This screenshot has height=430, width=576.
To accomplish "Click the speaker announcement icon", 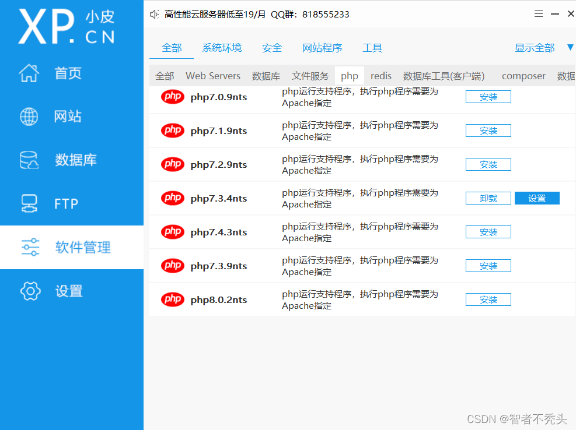I will tap(154, 15).
